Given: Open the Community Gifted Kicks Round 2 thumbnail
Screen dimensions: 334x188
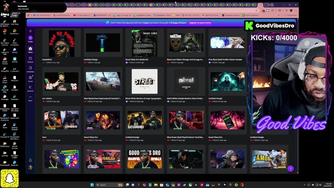Looking at the screenshot, I should [62, 159].
